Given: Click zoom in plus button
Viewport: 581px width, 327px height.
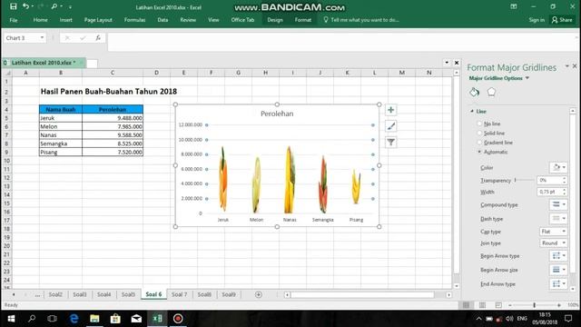Looking at the screenshot, I should point(559,305).
